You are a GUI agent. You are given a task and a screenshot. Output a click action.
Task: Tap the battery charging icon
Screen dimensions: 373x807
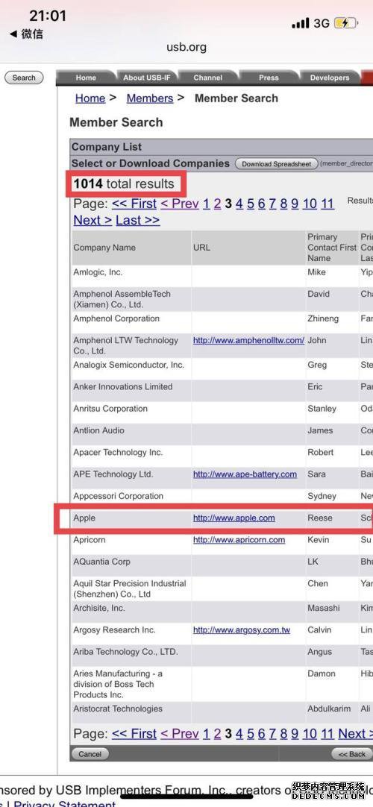click(345, 23)
